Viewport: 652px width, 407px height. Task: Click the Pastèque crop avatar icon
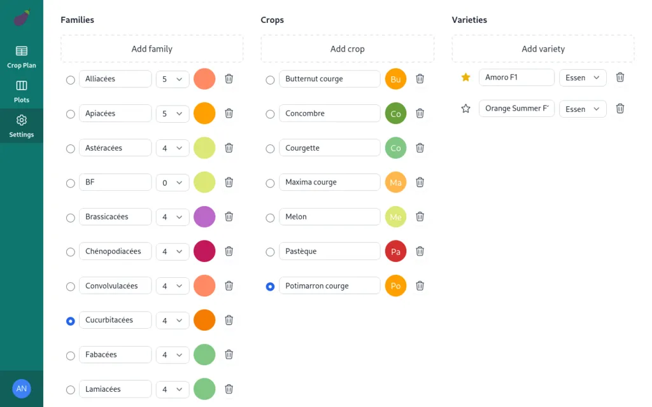click(395, 251)
